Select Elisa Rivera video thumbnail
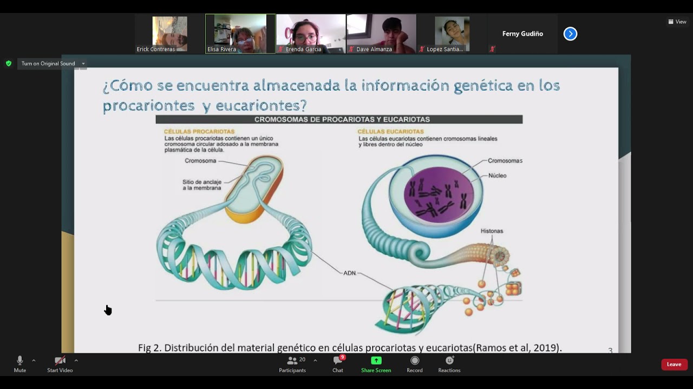This screenshot has height=389, width=693. pos(240,34)
